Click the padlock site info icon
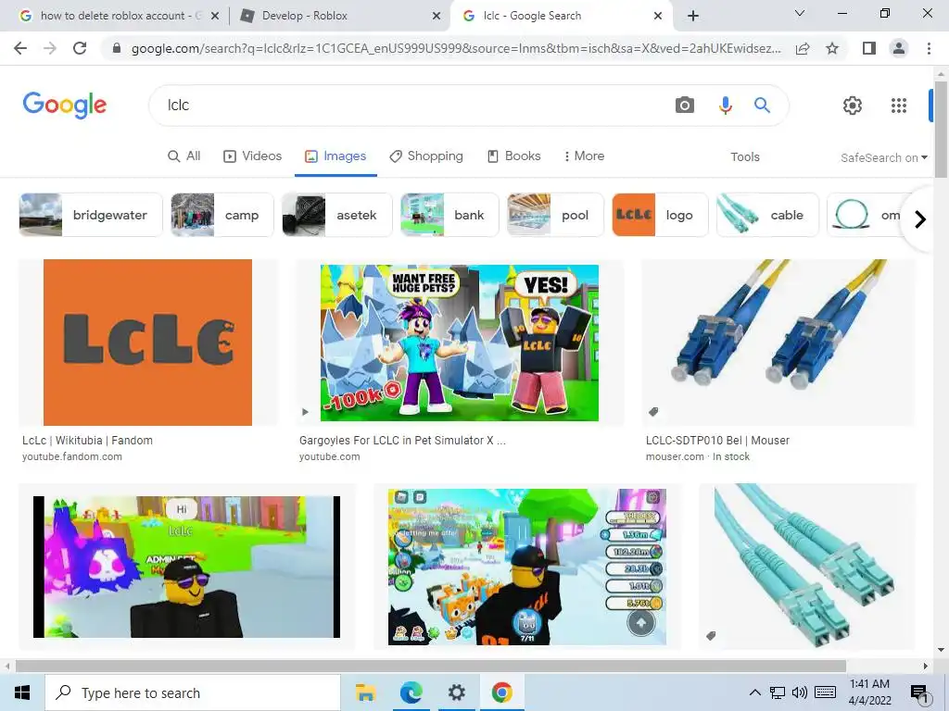 [x=117, y=48]
